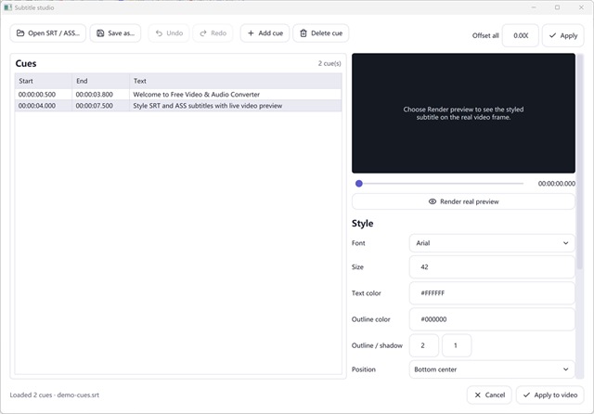
Task: Click start time 00:00:04.000
Action: tap(37, 106)
